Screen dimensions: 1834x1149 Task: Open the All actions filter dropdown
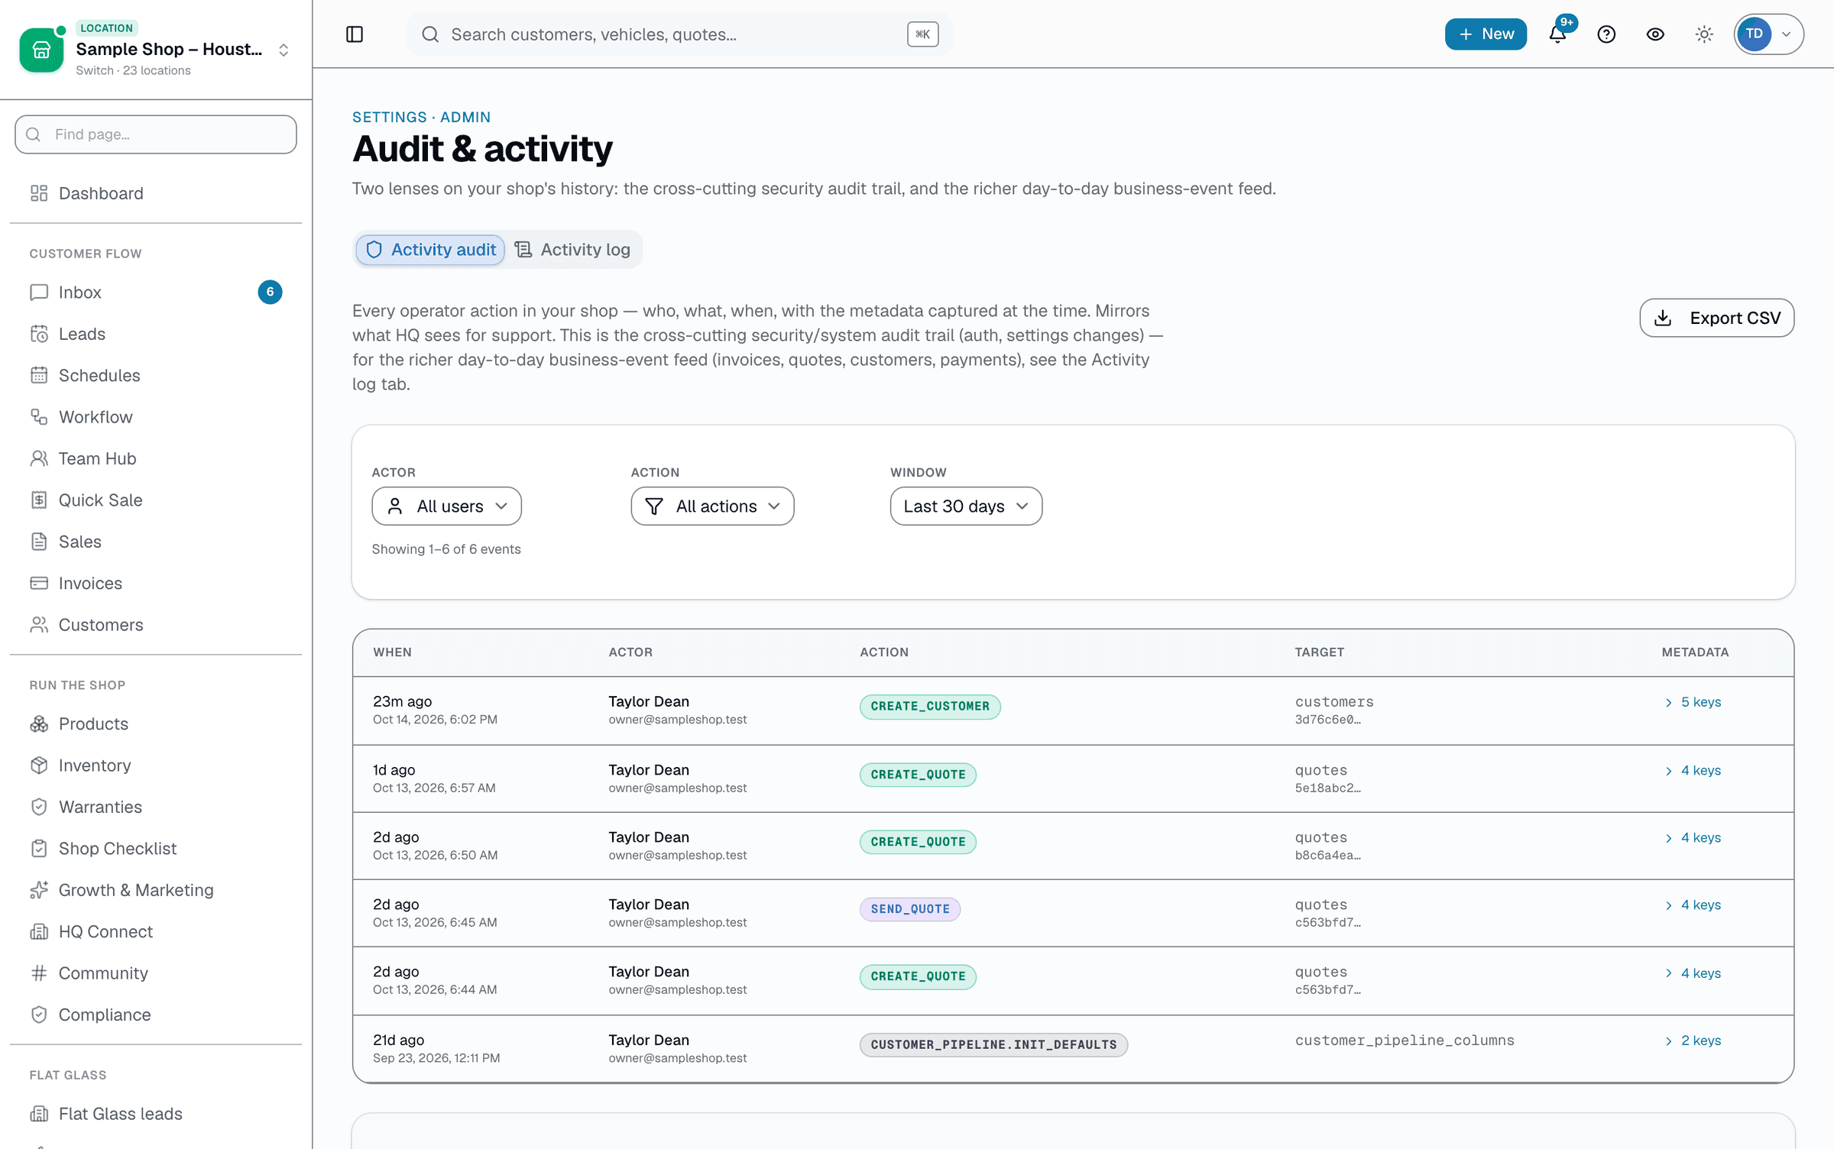click(x=712, y=507)
